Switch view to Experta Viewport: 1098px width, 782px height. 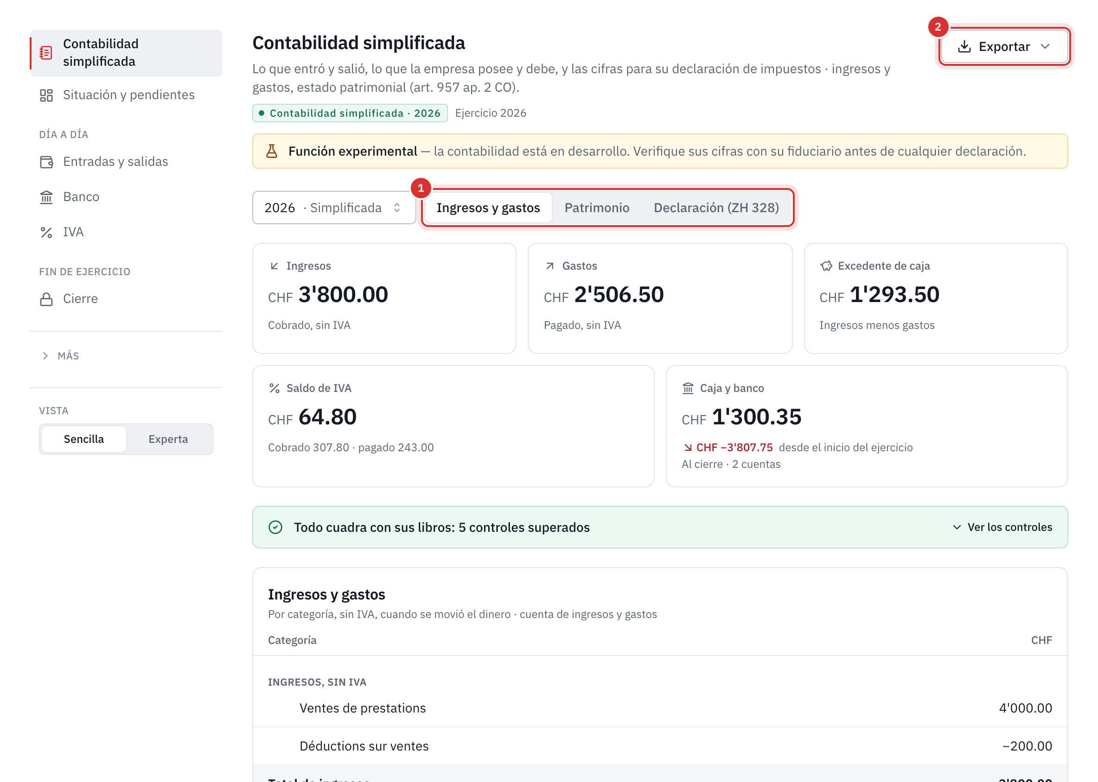[168, 439]
